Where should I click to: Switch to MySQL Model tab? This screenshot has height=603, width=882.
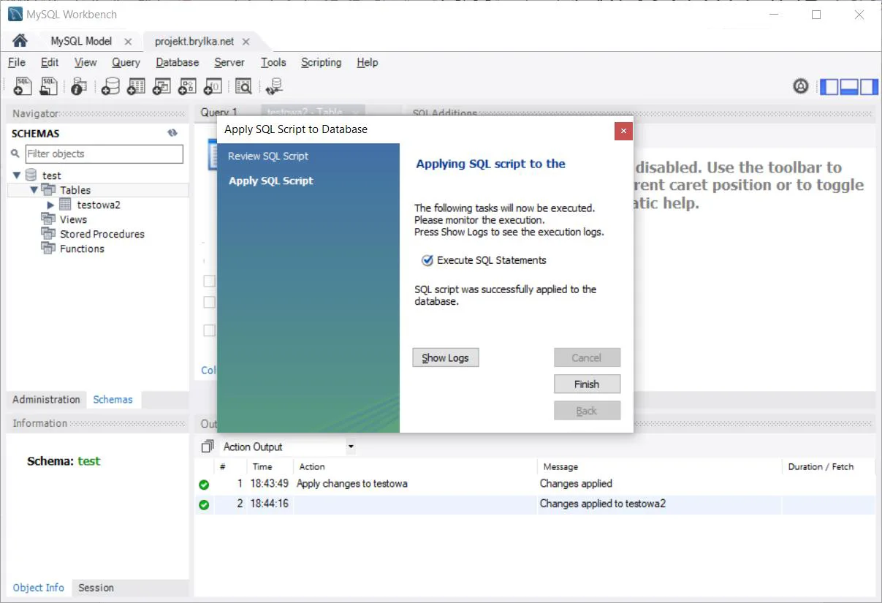click(x=81, y=41)
